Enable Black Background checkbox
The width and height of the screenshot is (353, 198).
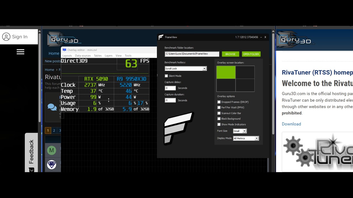tap(219, 119)
